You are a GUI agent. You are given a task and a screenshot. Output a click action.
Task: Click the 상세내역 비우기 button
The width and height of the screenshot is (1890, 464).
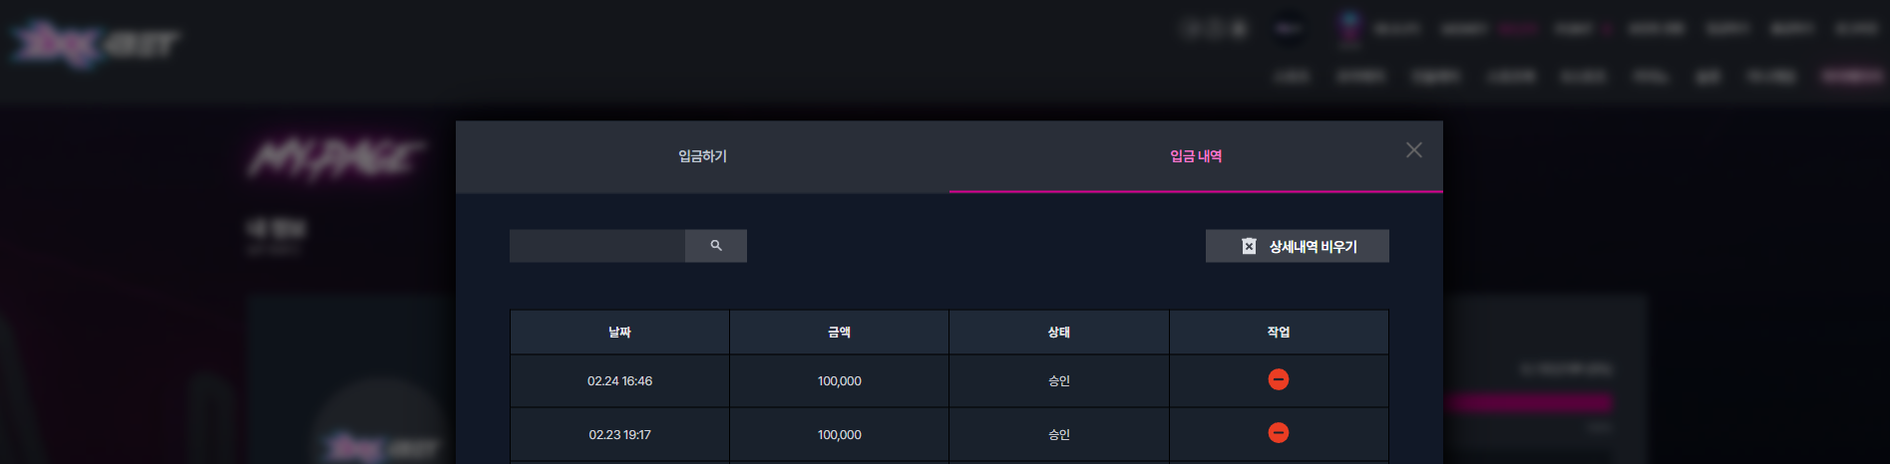[1297, 246]
